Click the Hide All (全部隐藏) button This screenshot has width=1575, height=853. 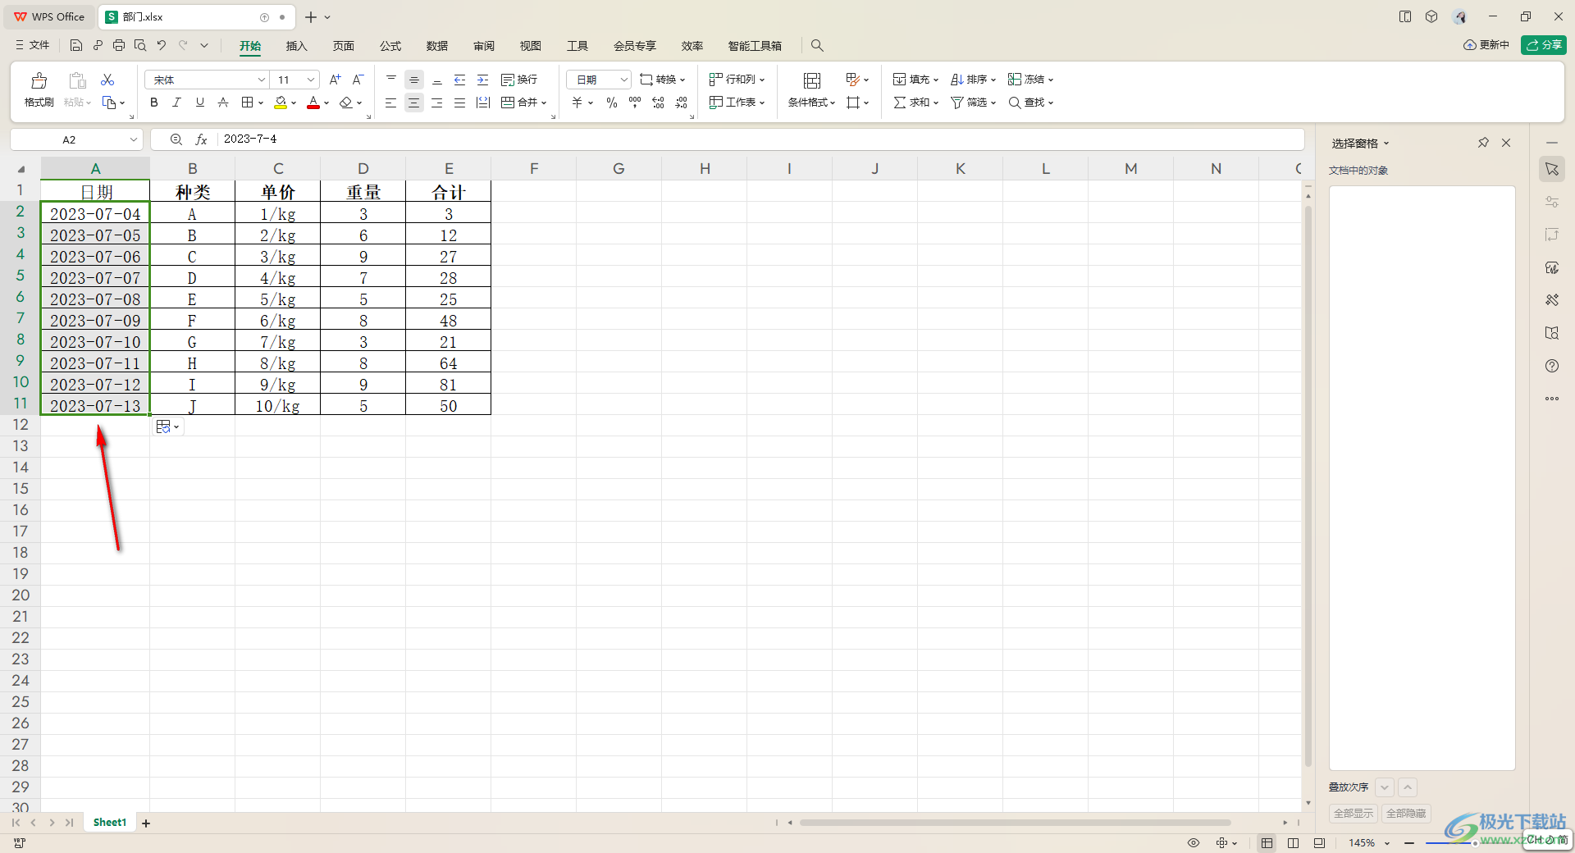(1406, 814)
